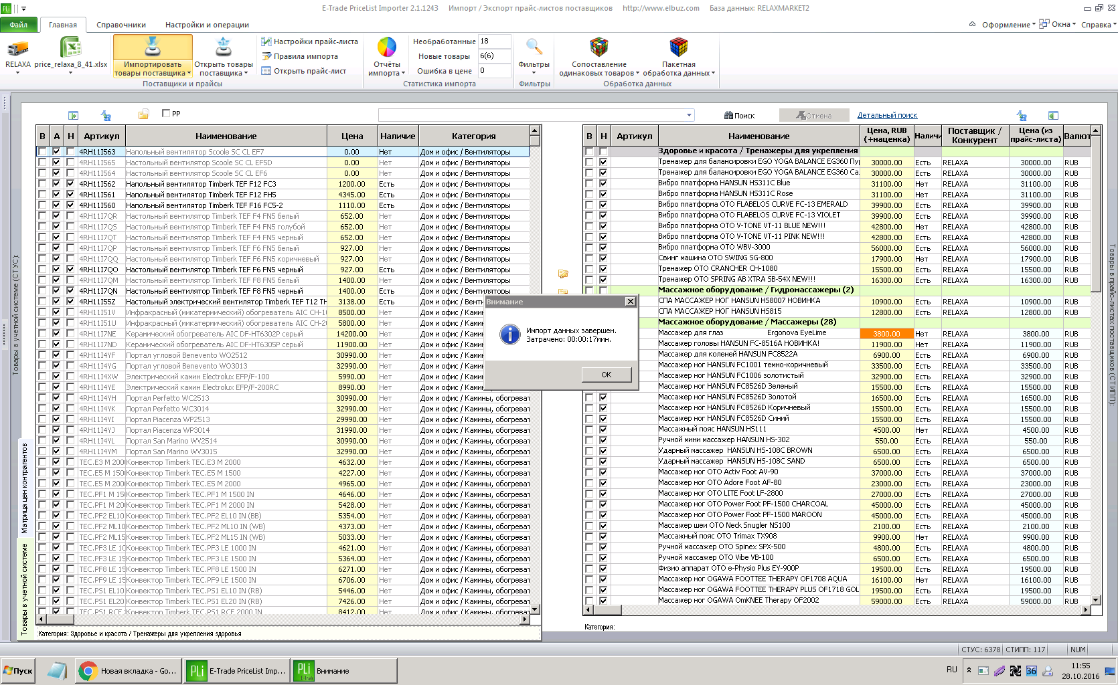Switch to Справочники tab
Image resolution: width=1118 pixels, height=685 pixels.
(121, 25)
